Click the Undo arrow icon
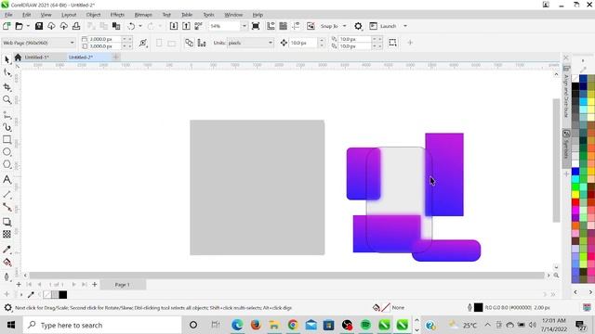 click(x=131, y=26)
